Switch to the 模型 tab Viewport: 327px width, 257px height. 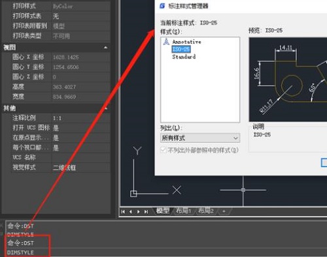(163, 211)
